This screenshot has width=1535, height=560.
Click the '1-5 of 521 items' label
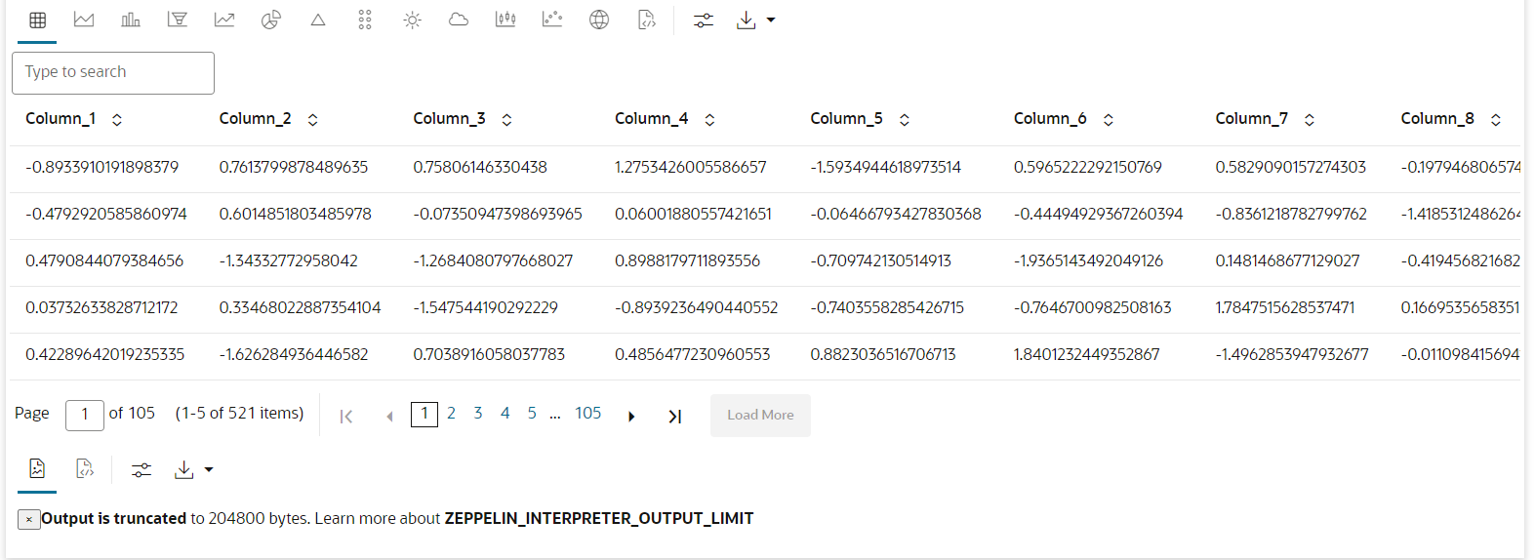coord(240,414)
